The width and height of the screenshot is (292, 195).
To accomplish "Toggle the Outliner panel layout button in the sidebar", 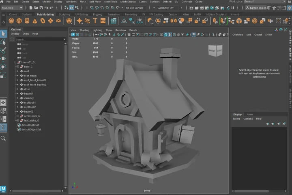I will point(4,128).
